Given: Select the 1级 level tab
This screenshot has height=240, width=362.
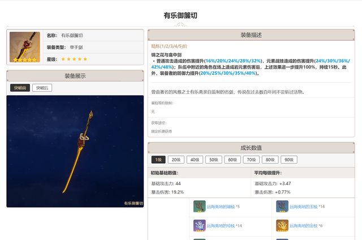Looking at the screenshot, I should click(x=158, y=160).
